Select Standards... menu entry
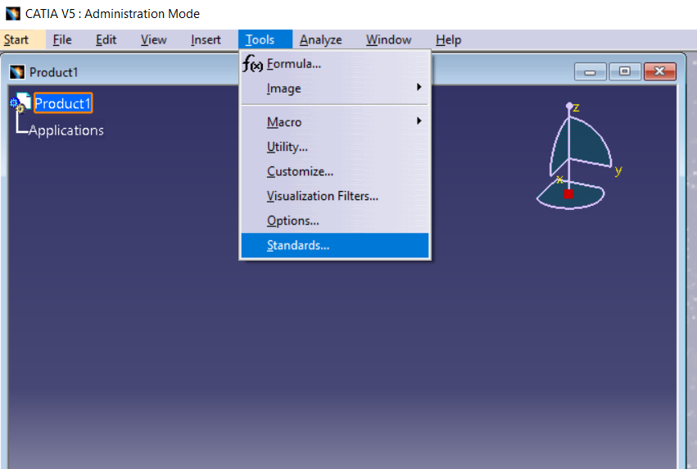Image resolution: width=697 pixels, height=469 pixels. click(x=335, y=245)
